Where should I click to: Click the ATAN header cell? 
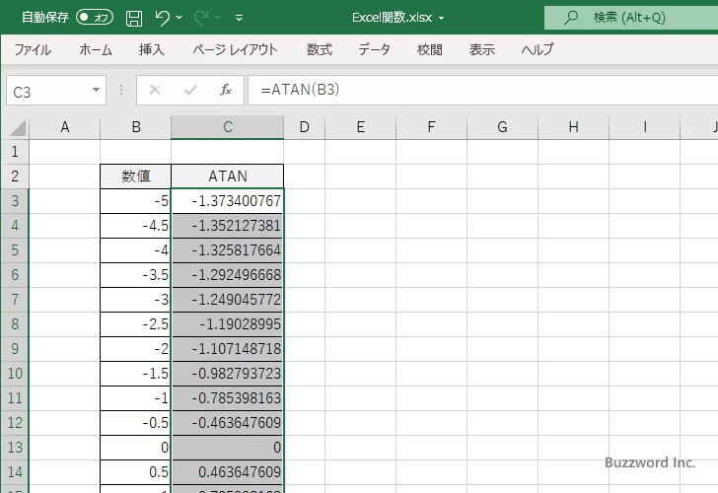228,176
